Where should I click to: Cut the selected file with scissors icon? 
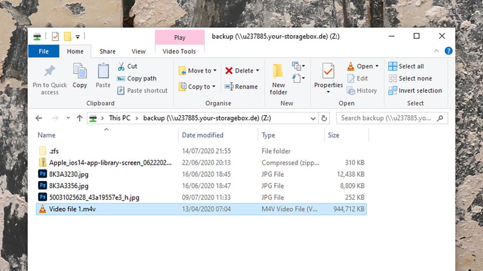tap(121, 66)
